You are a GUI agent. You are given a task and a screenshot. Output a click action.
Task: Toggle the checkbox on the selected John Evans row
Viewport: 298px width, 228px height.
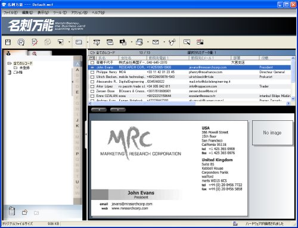click(92, 67)
